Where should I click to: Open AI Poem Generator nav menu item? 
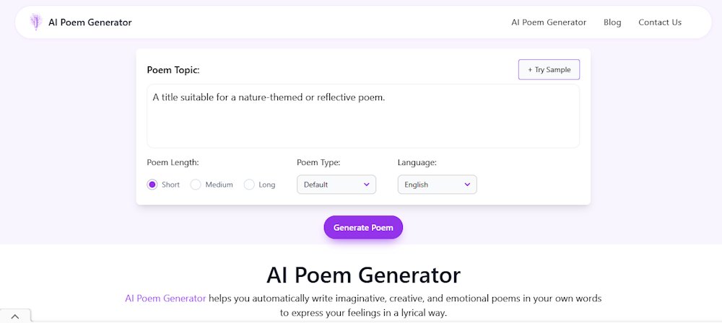click(x=549, y=22)
